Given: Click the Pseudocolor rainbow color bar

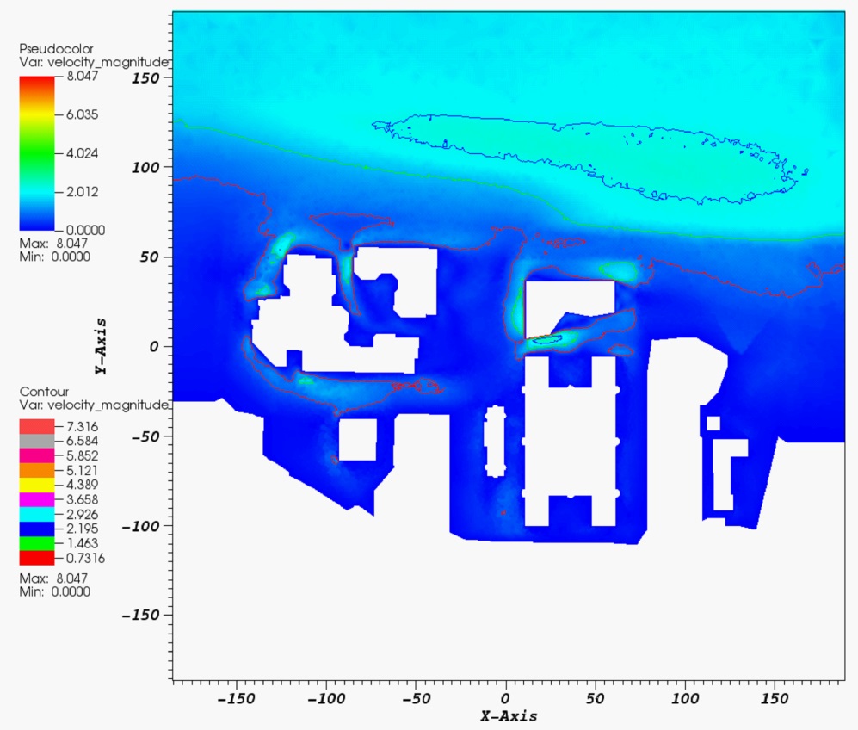Looking at the screenshot, I should pyautogui.click(x=37, y=153).
